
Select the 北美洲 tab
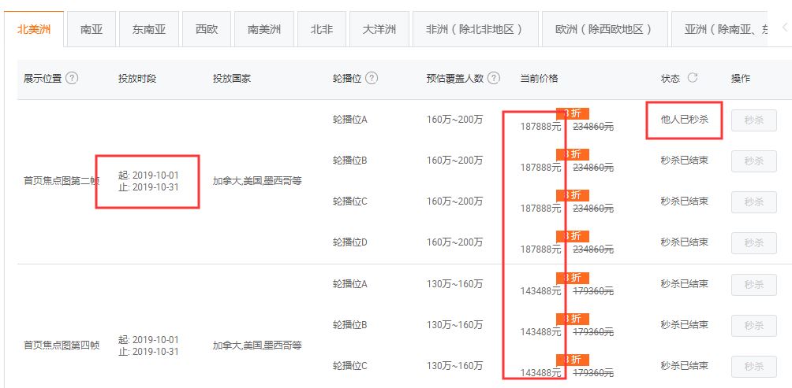pos(34,29)
